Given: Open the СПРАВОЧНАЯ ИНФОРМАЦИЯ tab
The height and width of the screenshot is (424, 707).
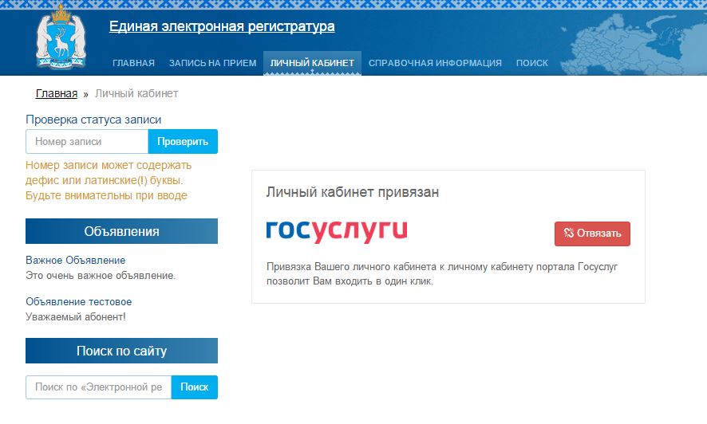Looking at the screenshot, I should pyautogui.click(x=435, y=63).
